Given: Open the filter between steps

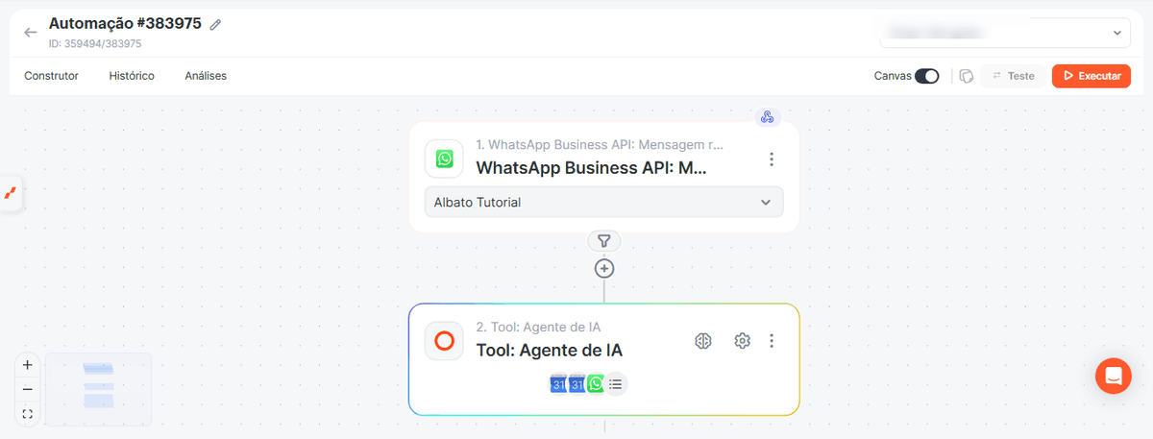Looking at the screenshot, I should 603,241.
